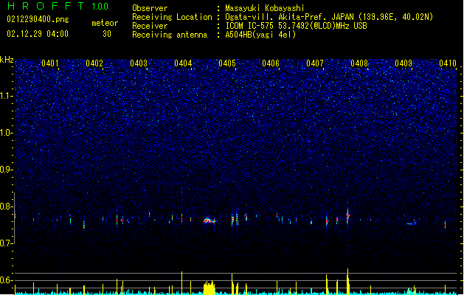This screenshot has width=464, height=295.
Task: Click the faint horizontal echo near 0409
Action: (x=412, y=223)
